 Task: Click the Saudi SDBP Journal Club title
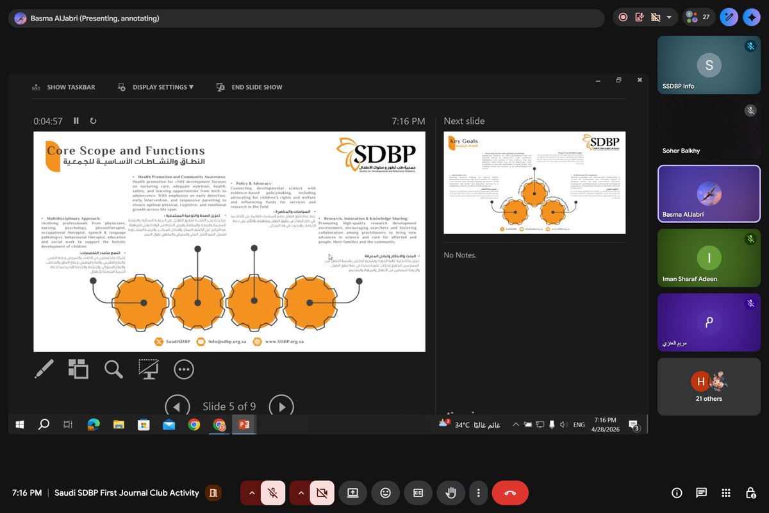(127, 492)
